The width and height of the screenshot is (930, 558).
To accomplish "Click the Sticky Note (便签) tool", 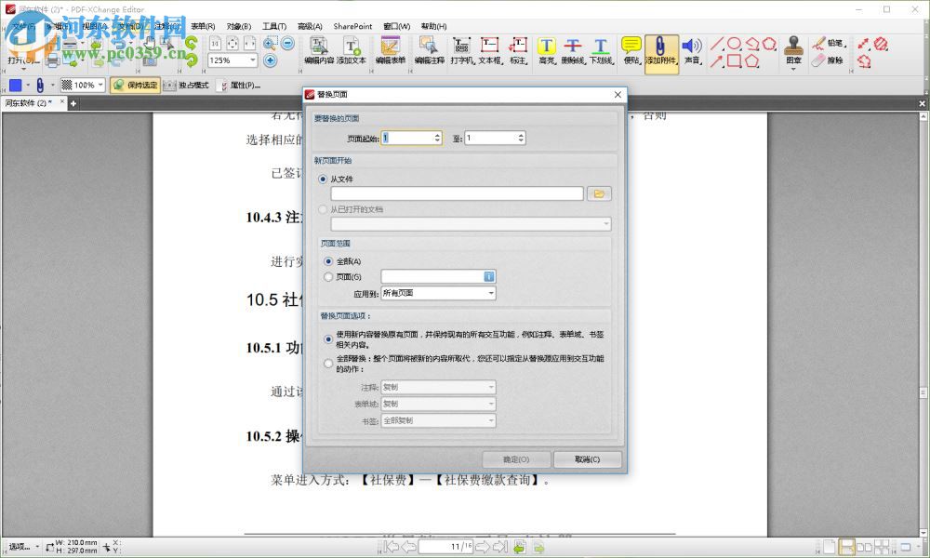I will coord(631,48).
